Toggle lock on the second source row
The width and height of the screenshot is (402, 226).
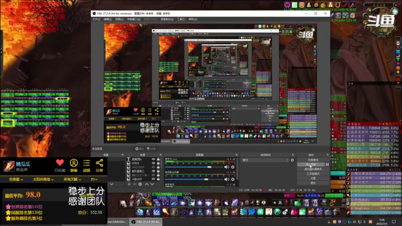tap(158, 163)
